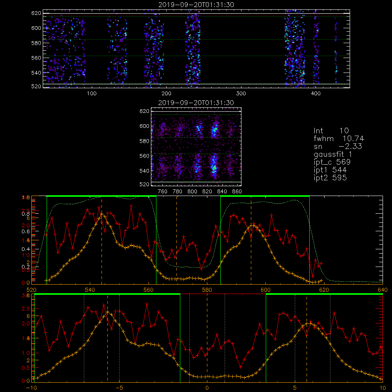The width and height of the screenshot is (392, 392).
Task: Click the orange curve peak near 595 in upper profile plot
Action: pyautogui.click(x=253, y=225)
